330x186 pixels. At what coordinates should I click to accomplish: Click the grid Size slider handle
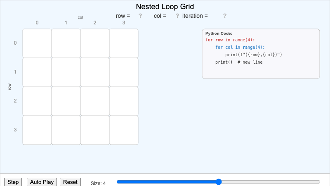point(219,182)
